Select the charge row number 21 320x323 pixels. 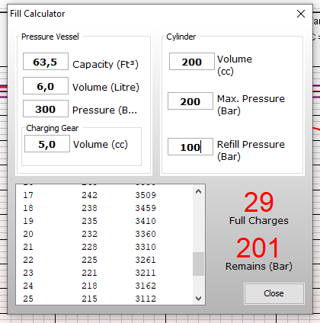pyautogui.click(x=28, y=247)
